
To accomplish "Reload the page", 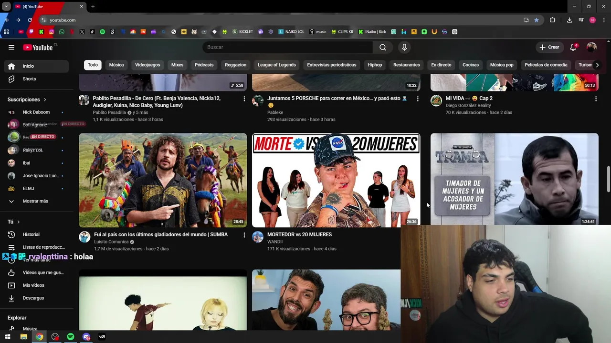I will (30, 20).
